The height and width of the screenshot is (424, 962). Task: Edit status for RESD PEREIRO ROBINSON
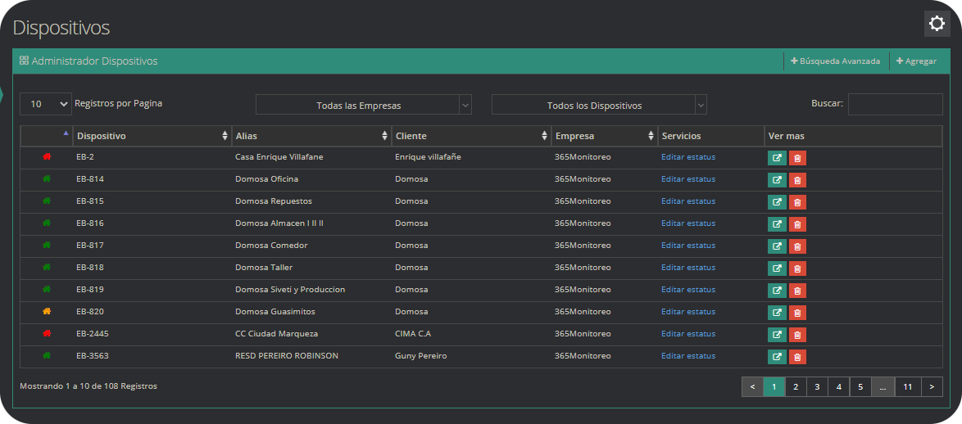click(x=687, y=355)
